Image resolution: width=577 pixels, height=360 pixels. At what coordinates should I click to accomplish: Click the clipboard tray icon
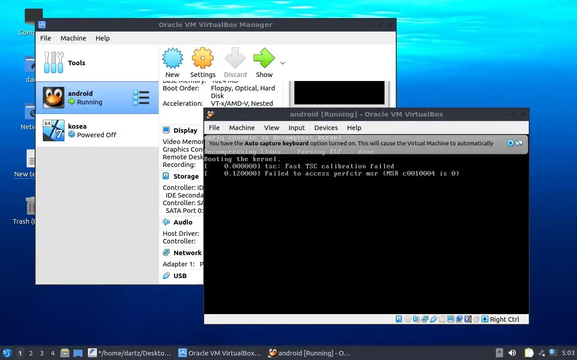(529, 353)
